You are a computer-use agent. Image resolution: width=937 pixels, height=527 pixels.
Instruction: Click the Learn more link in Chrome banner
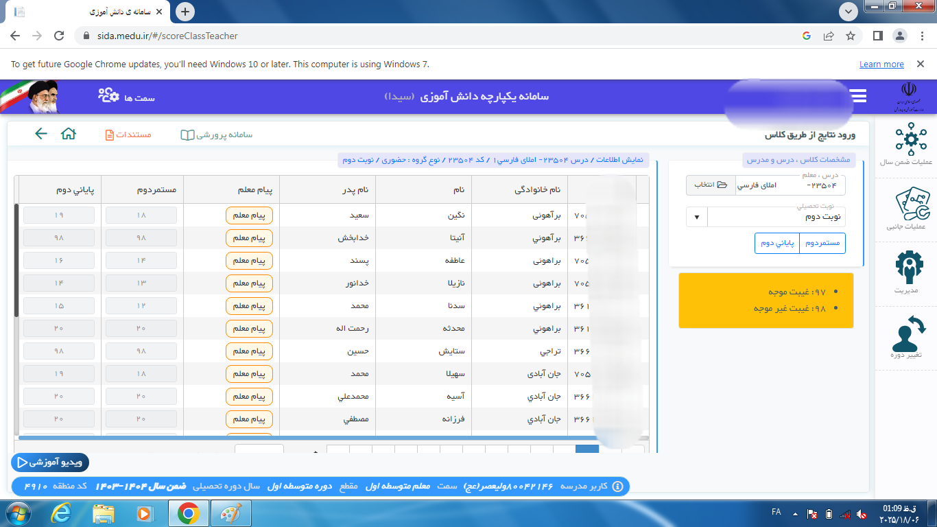click(881, 65)
